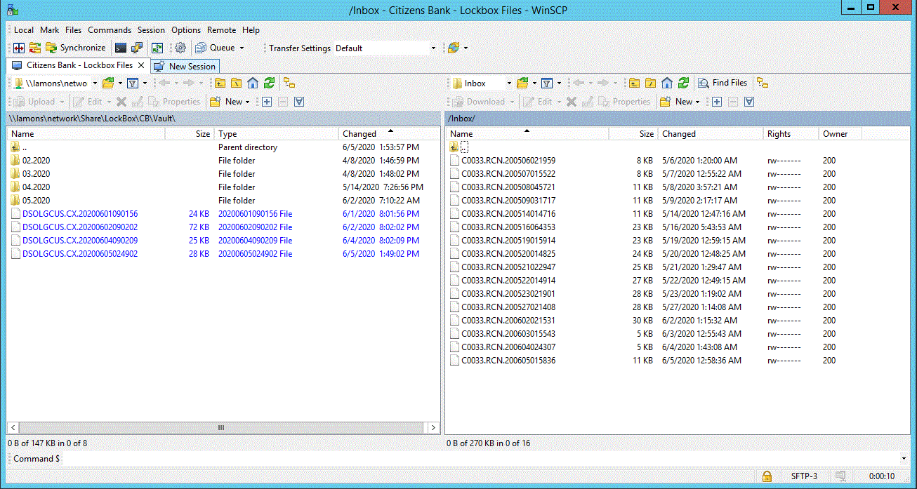Go to local parent directory icon
The width and height of the screenshot is (917, 489).
pyautogui.click(x=220, y=83)
